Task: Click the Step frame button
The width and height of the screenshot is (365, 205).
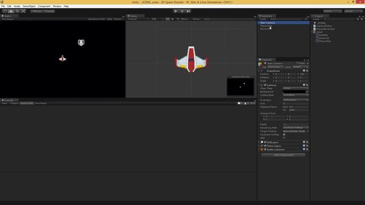Action: point(188,11)
